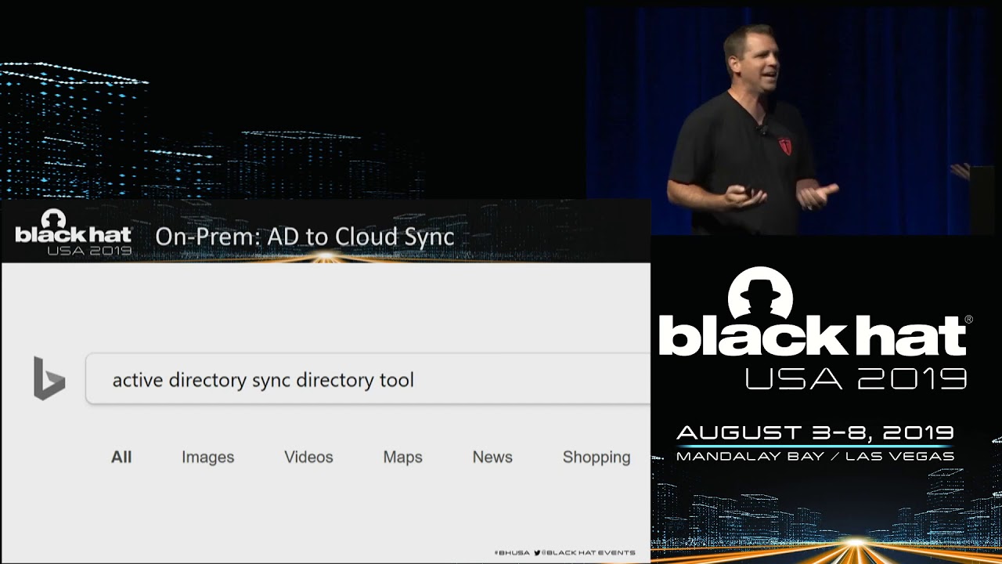Open the Videos search tab

click(x=308, y=457)
